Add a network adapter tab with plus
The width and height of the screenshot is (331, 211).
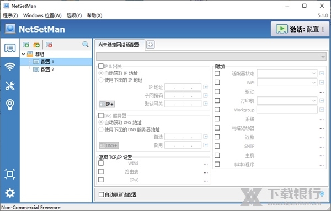click(x=150, y=45)
